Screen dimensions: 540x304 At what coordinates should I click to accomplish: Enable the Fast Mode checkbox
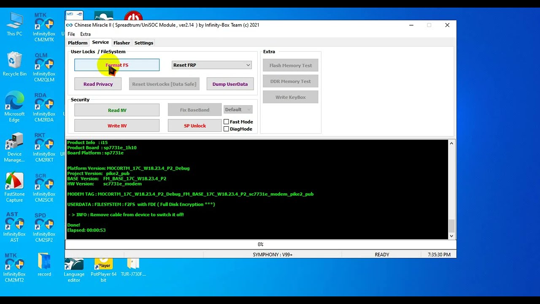click(226, 122)
